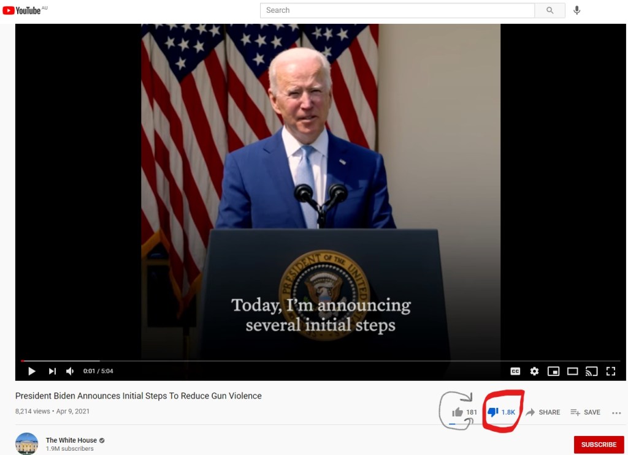The image size is (628, 455).
Task: Click The White House channel avatar
Action: [26, 444]
